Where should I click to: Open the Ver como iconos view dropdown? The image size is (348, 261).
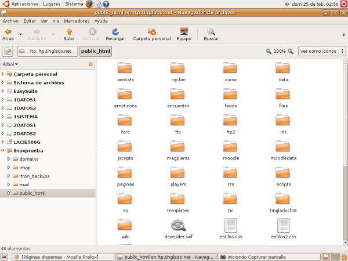tap(322, 51)
